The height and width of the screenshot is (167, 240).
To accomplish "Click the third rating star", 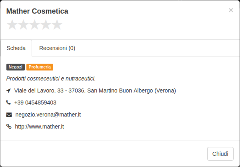I will pos(34,24).
